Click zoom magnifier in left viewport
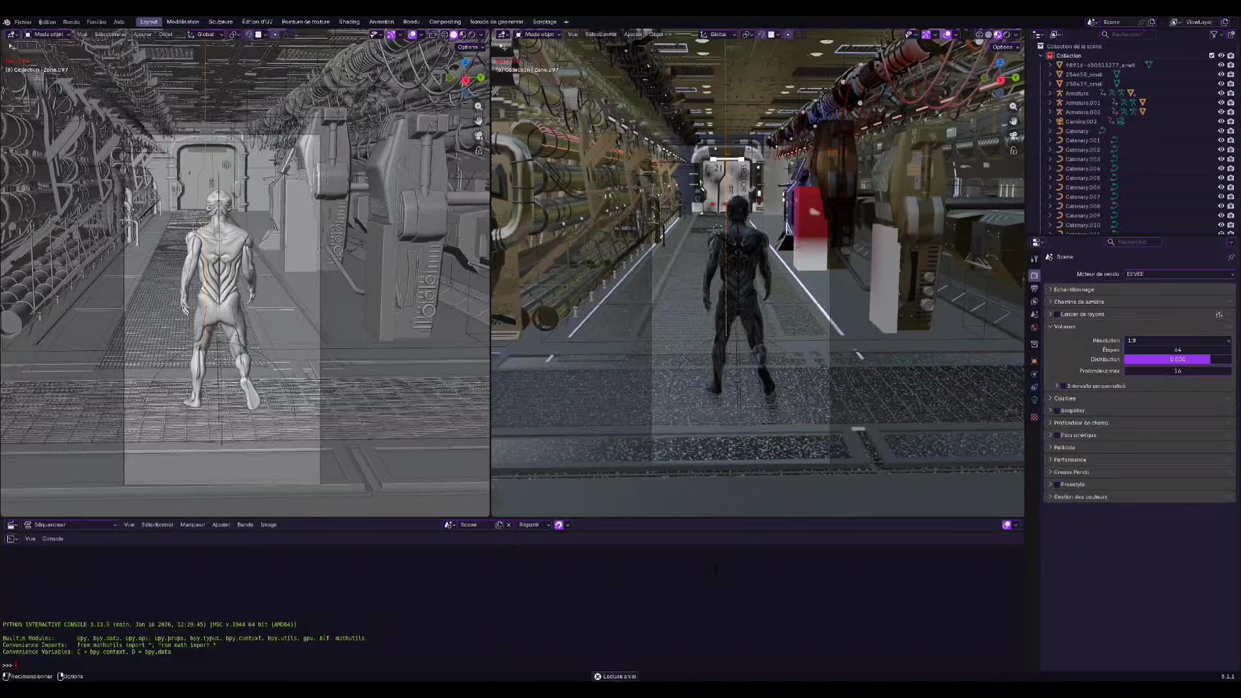 click(x=478, y=106)
